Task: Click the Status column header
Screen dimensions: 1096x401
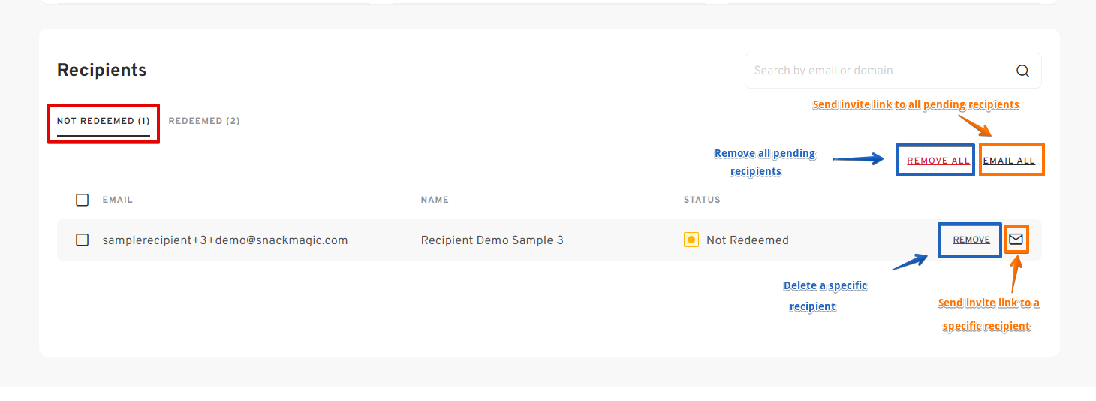Action: [x=702, y=200]
